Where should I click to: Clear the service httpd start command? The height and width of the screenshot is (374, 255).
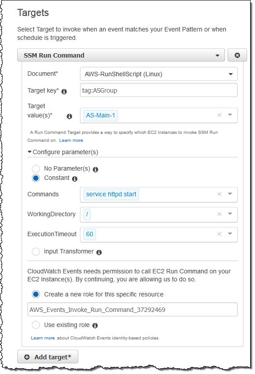pos(219,194)
